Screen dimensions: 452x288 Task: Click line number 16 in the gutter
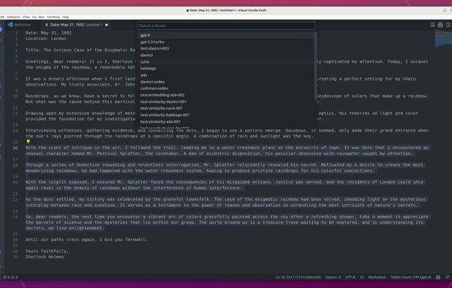point(15,148)
